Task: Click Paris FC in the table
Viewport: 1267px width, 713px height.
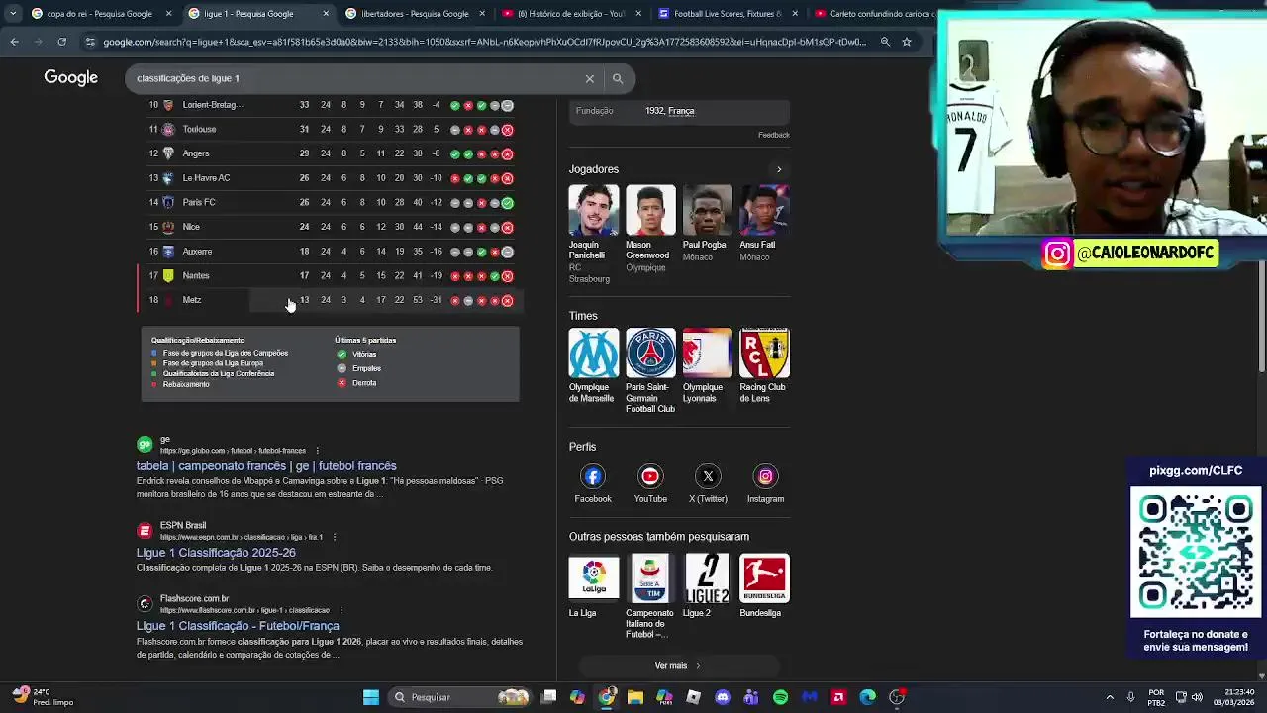Action: click(x=198, y=202)
